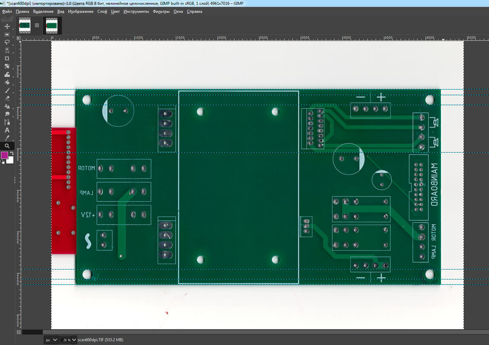Toggle Quick Mask at canvas bottom-left corner
Screen dimensions: 489x345
[19, 332]
